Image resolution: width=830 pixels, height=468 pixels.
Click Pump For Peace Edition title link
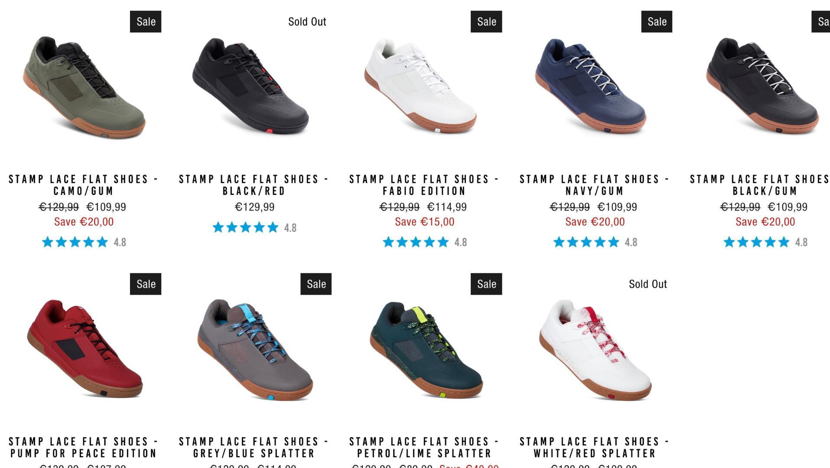(84, 448)
